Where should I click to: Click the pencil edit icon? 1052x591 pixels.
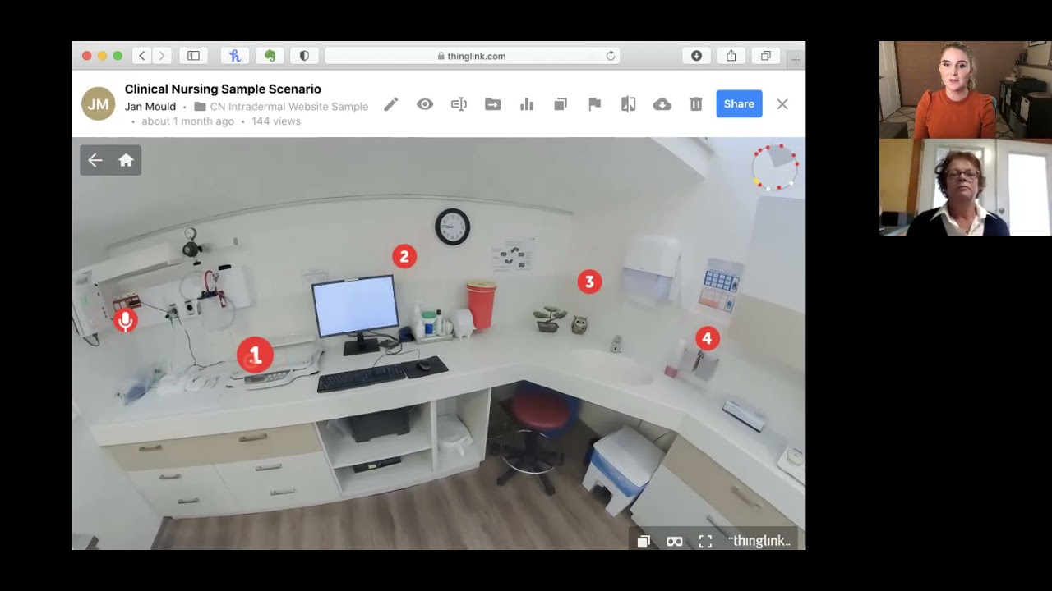tap(390, 104)
